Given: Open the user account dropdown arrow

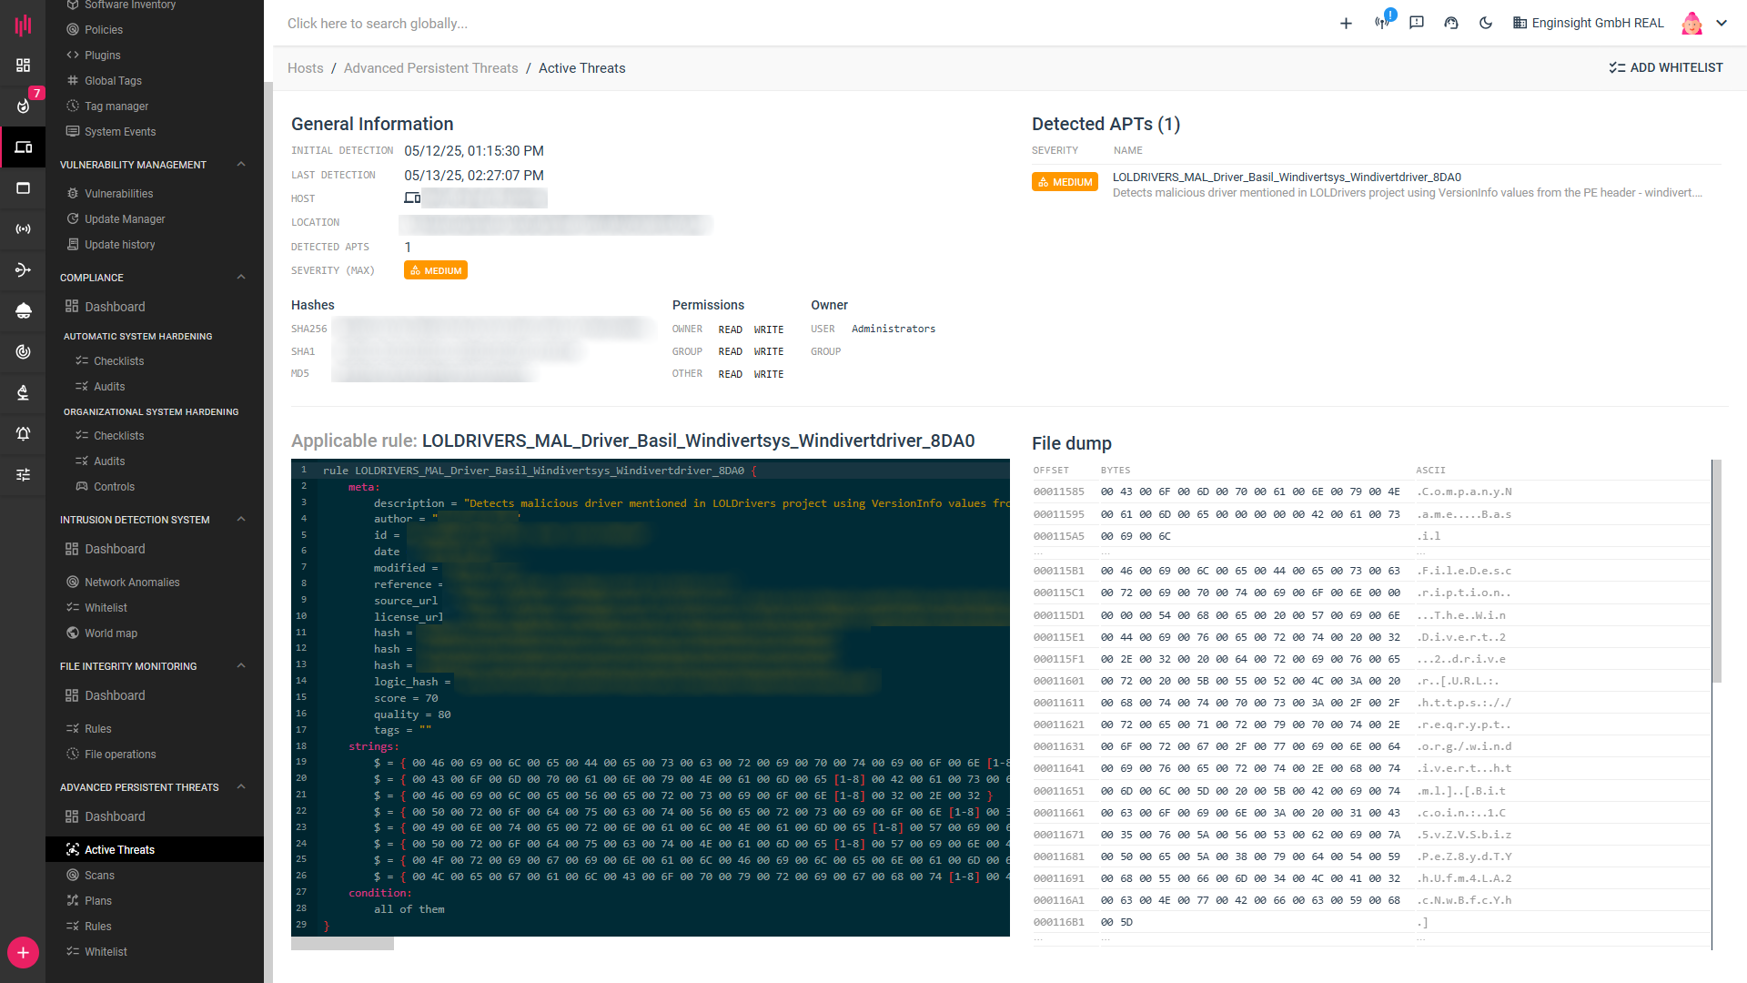Looking at the screenshot, I should 1722,24.
